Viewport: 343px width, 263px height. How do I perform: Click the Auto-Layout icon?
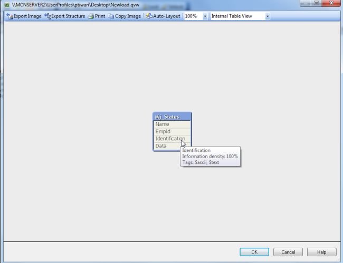tap(149, 16)
